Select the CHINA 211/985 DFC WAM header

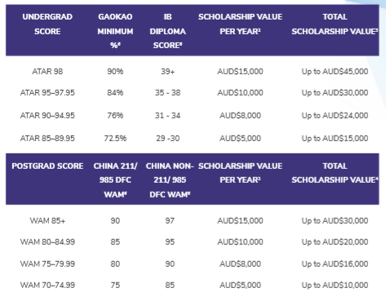coord(115,180)
